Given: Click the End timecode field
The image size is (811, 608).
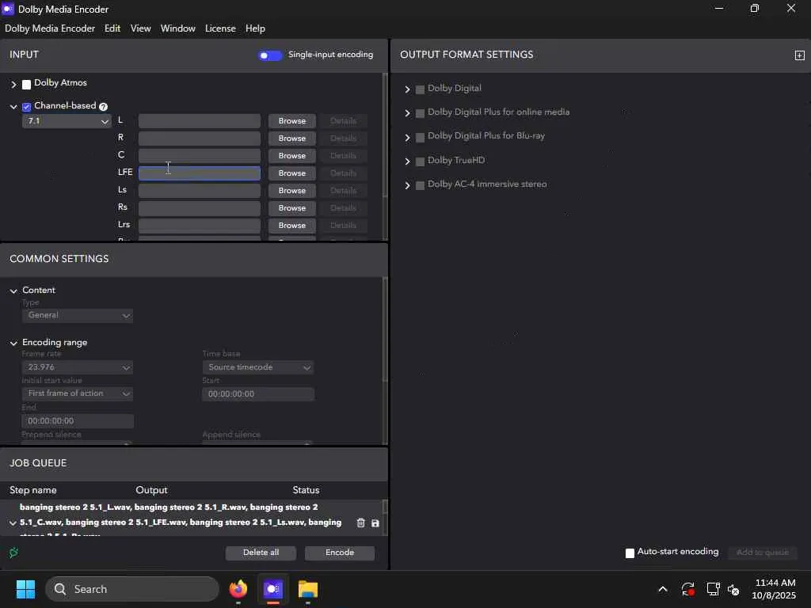Looking at the screenshot, I should click(x=78, y=421).
